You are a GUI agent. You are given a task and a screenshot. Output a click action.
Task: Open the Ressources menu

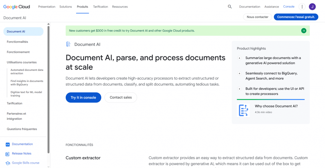[x=120, y=7]
